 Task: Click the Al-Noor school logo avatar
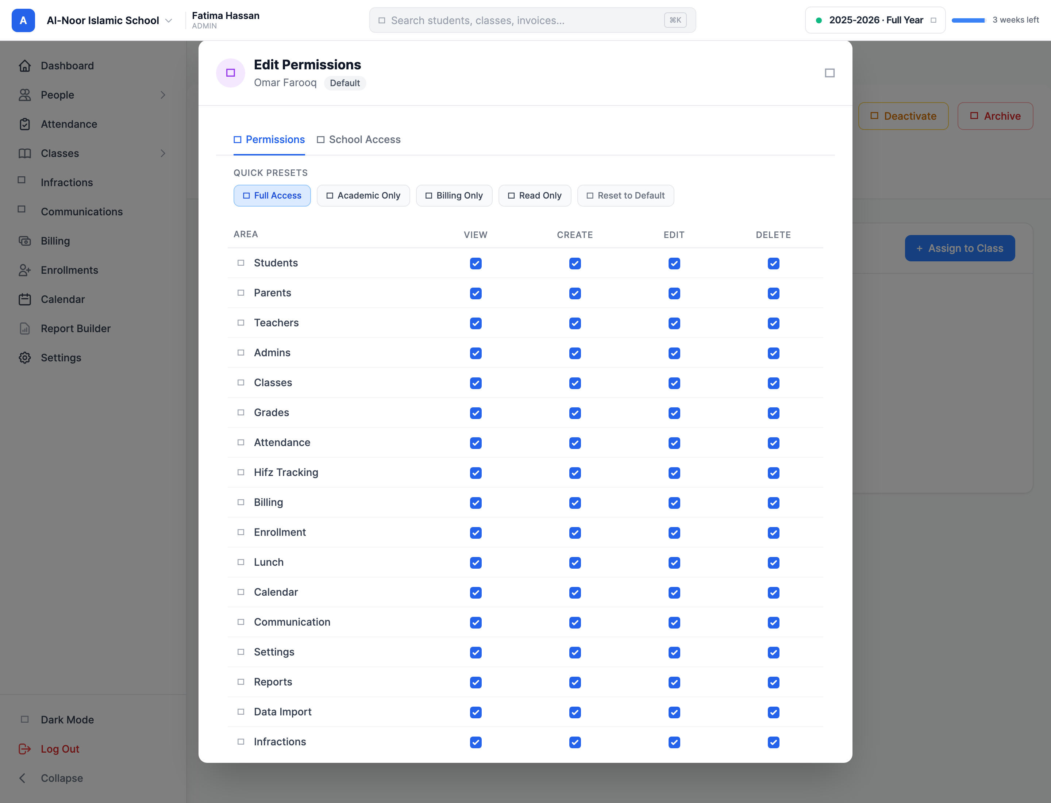pos(23,20)
